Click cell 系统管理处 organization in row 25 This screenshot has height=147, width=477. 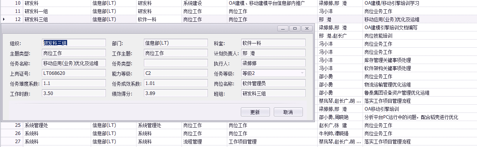click(x=57, y=125)
